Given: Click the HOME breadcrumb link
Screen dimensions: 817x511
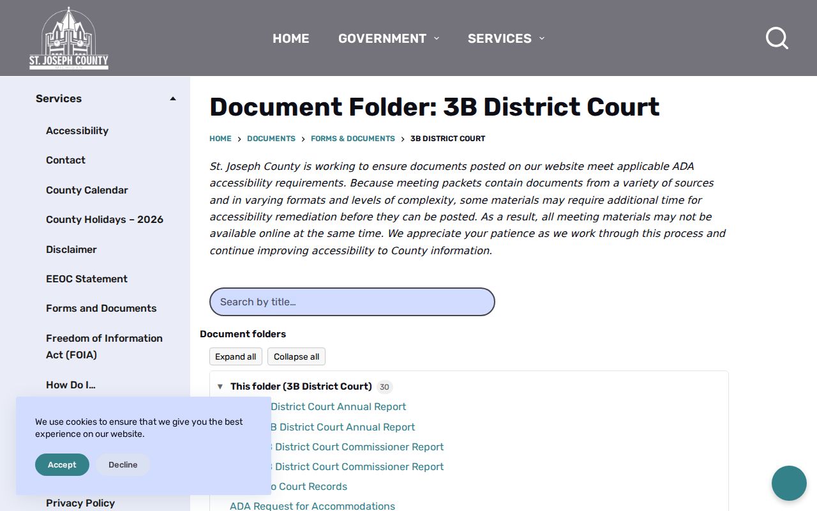Looking at the screenshot, I should tap(220, 139).
